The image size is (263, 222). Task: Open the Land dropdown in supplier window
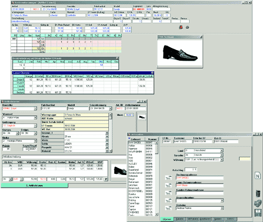pyautogui.click(x=222, y=150)
